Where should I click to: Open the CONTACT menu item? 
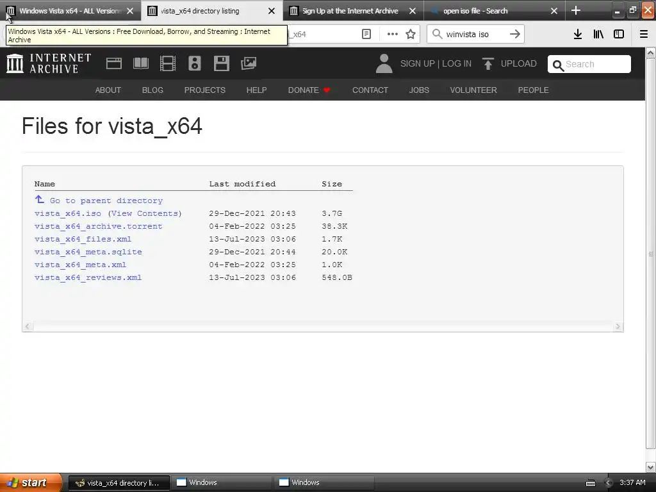(x=370, y=90)
